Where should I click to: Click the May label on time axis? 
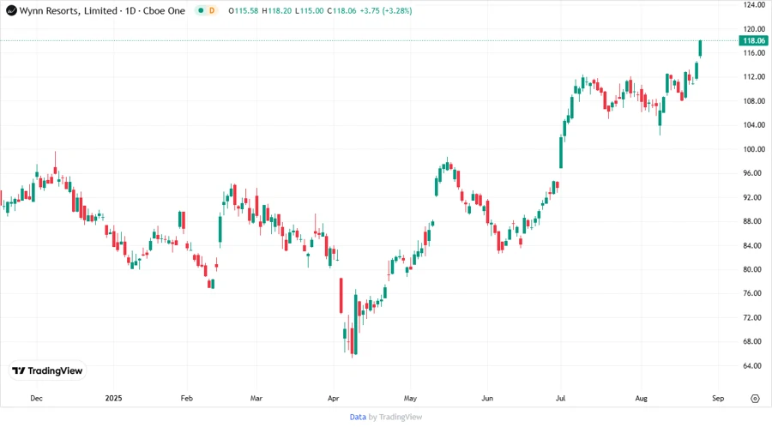(410, 398)
